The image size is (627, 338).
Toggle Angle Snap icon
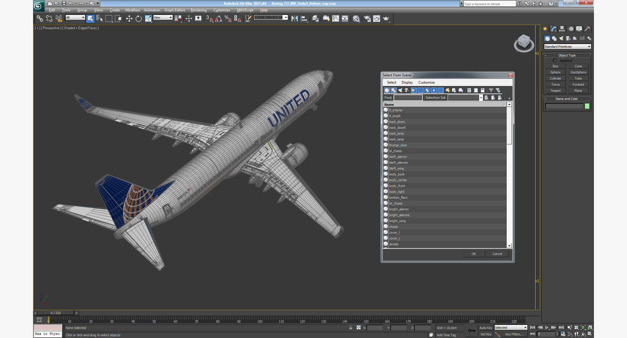tap(219, 18)
